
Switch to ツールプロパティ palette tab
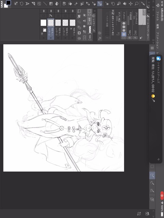[x=148, y=27]
